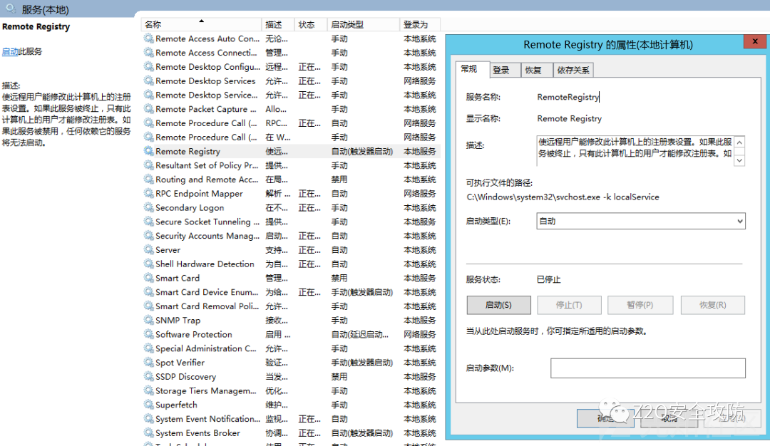Click the 确定 button in properties dialog
This screenshot has width=770, height=446.
607,418
